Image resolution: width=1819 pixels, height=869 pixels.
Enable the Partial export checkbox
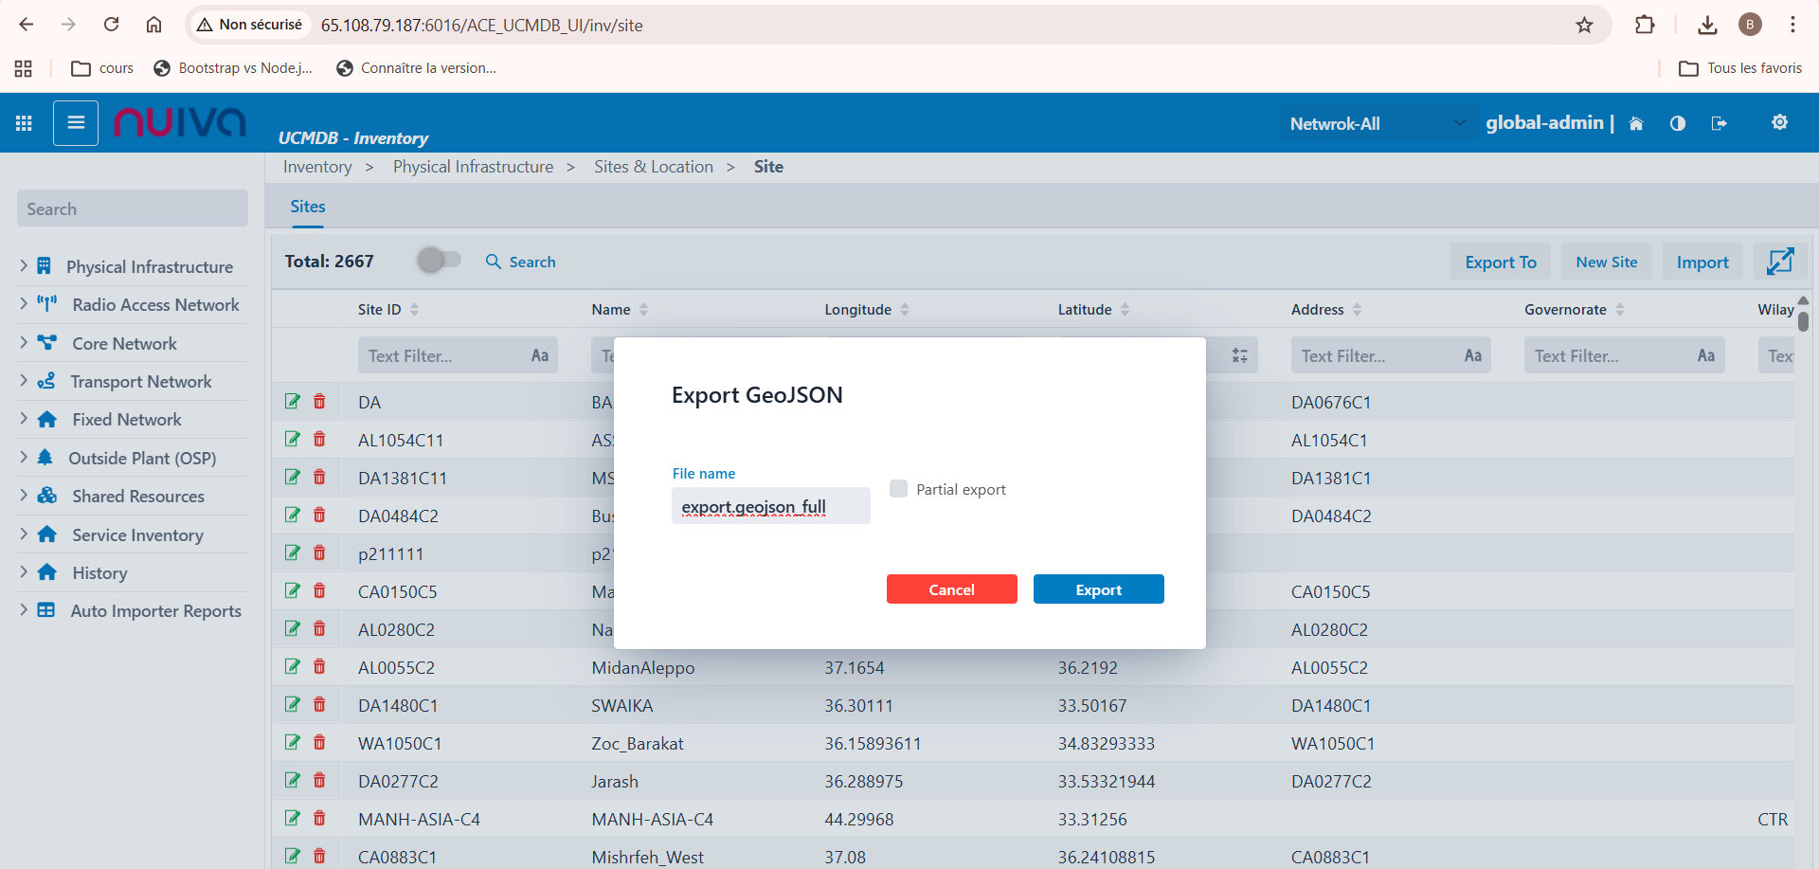coord(898,489)
